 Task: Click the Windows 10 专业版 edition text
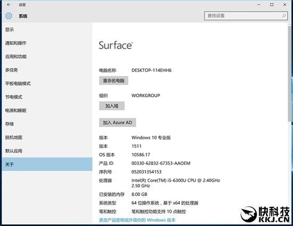(x=151, y=137)
